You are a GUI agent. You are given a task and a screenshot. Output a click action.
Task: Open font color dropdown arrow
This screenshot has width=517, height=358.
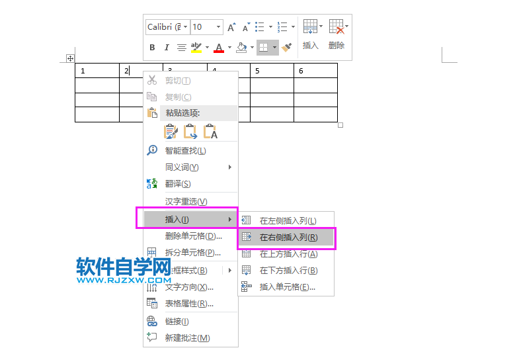click(229, 48)
